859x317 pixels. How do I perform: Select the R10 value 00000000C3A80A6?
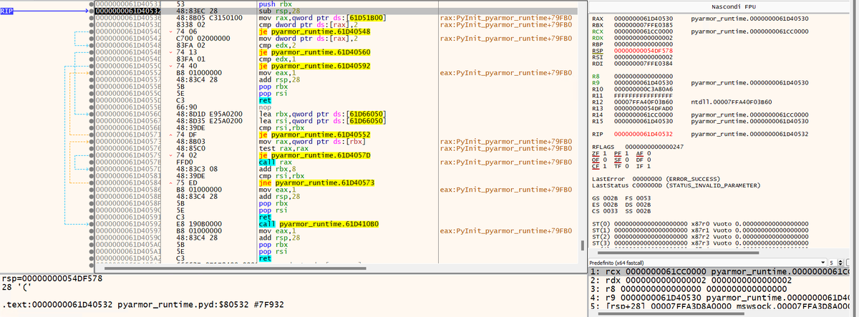click(x=644, y=89)
